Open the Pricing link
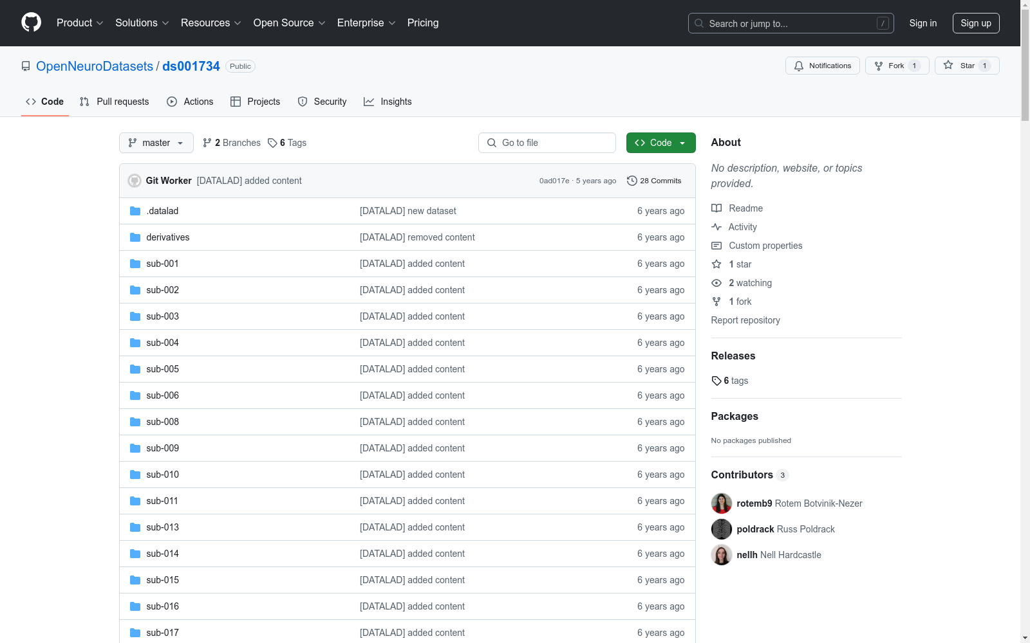The width and height of the screenshot is (1030, 643). point(423,23)
